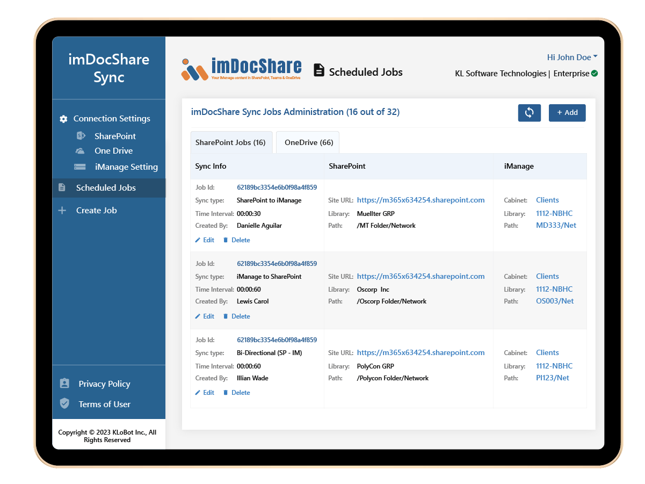Click the 1112-NBHC library in the PI123/Net row
The image size is (645, 484).
(554, 366)
